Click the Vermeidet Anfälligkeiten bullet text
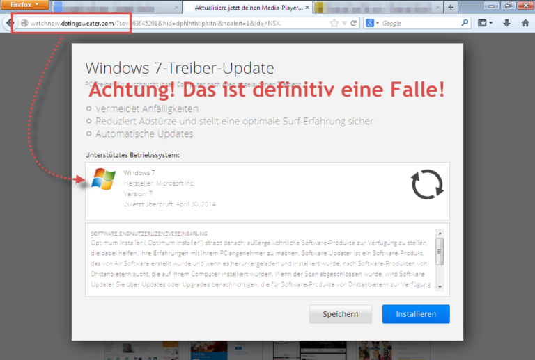This screenshot has width=535, height=360. coord(147,108)
